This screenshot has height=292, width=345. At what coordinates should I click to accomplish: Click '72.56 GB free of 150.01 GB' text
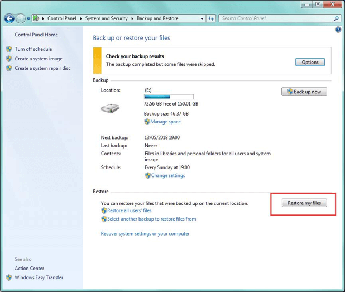coord(171,104)
